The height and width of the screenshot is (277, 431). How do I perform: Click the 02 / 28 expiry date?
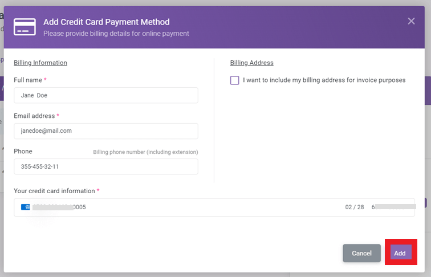tap(355, 207)
